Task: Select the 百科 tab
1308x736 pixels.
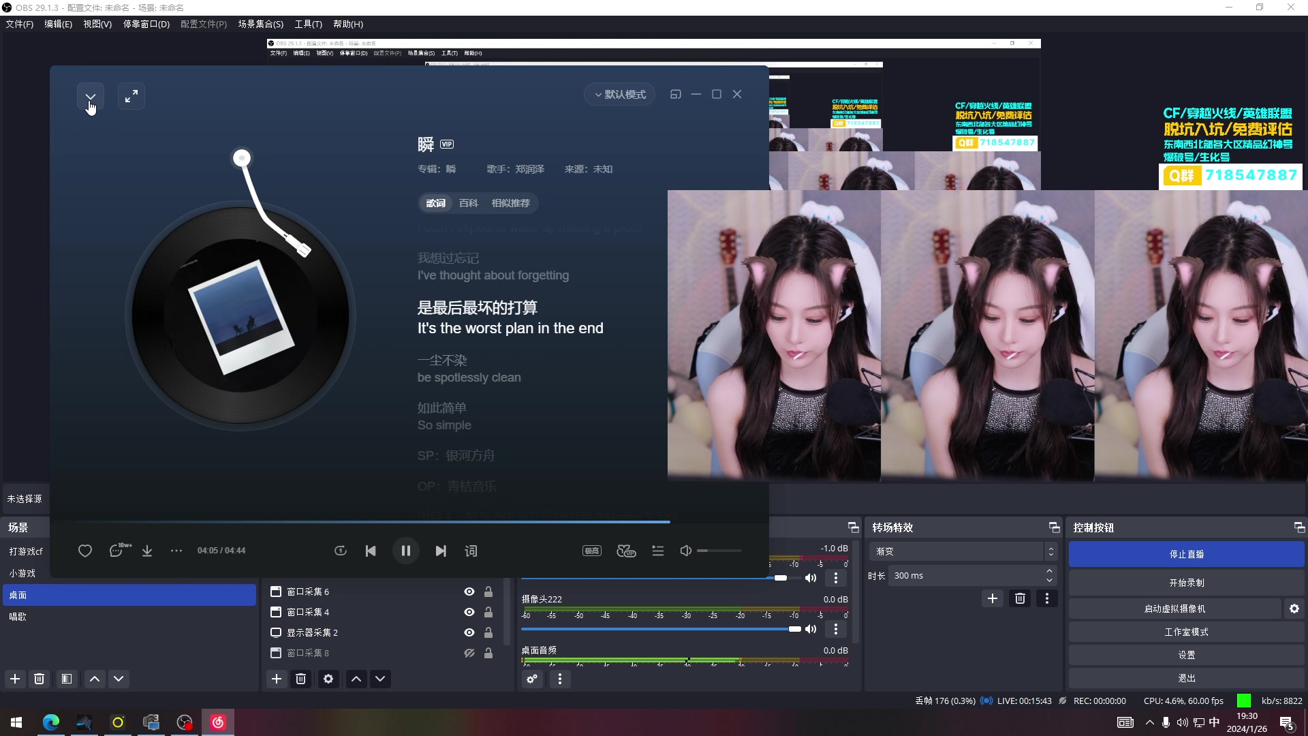Action: 468,203
